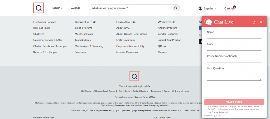
Task: Click the Phone Number optional field
Action: click(x=234, y=60)
